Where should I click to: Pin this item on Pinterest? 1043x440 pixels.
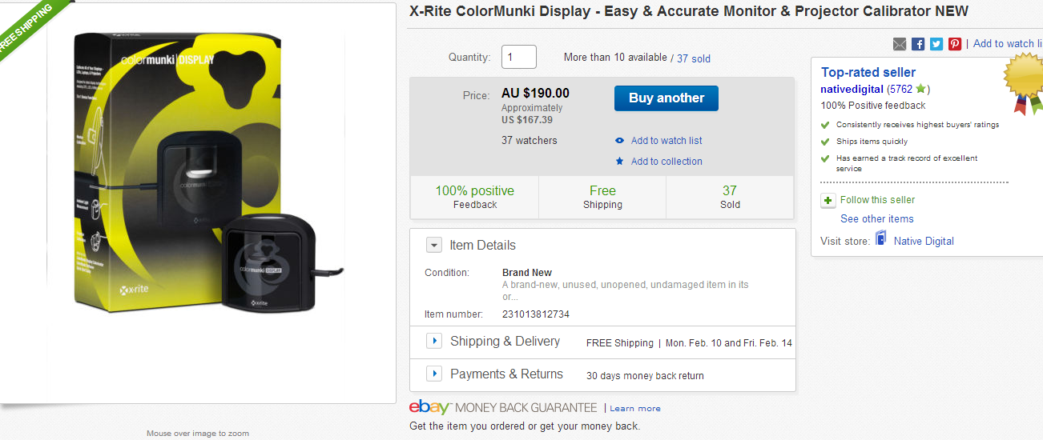tap(955, 44)
